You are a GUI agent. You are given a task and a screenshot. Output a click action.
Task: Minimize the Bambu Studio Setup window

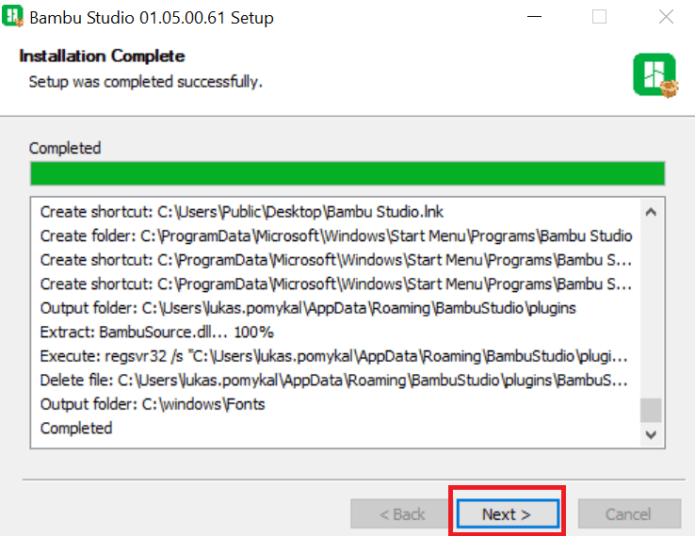click(534, 17)
